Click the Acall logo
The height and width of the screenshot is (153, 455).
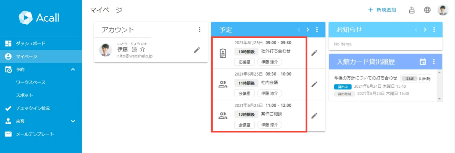tap(39, 17)
